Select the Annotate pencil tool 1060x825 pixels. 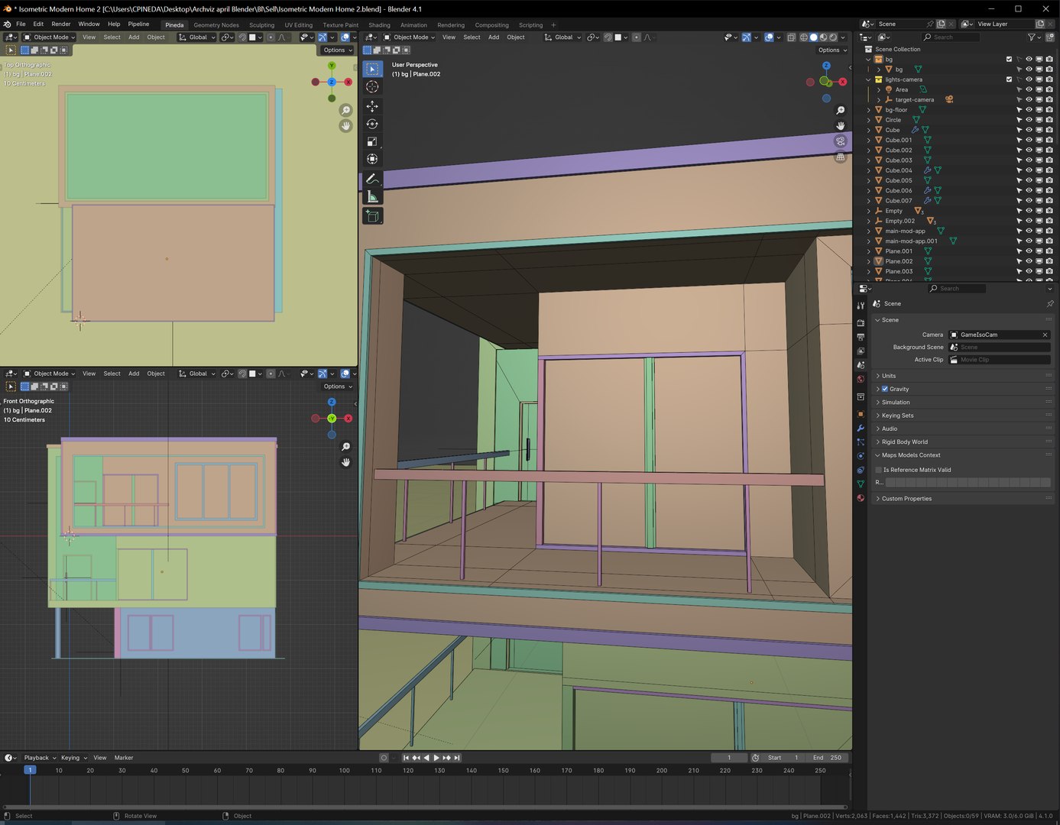(x=372, y=179)
